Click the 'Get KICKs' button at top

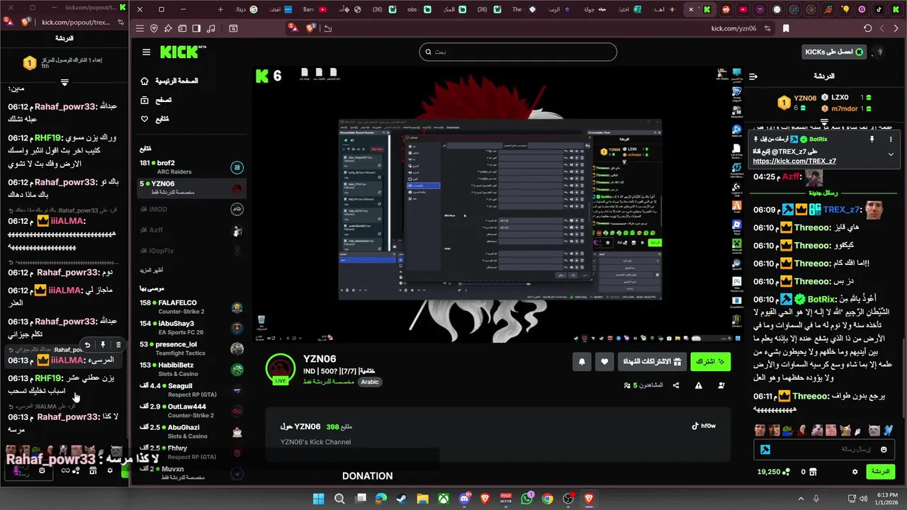833,52
